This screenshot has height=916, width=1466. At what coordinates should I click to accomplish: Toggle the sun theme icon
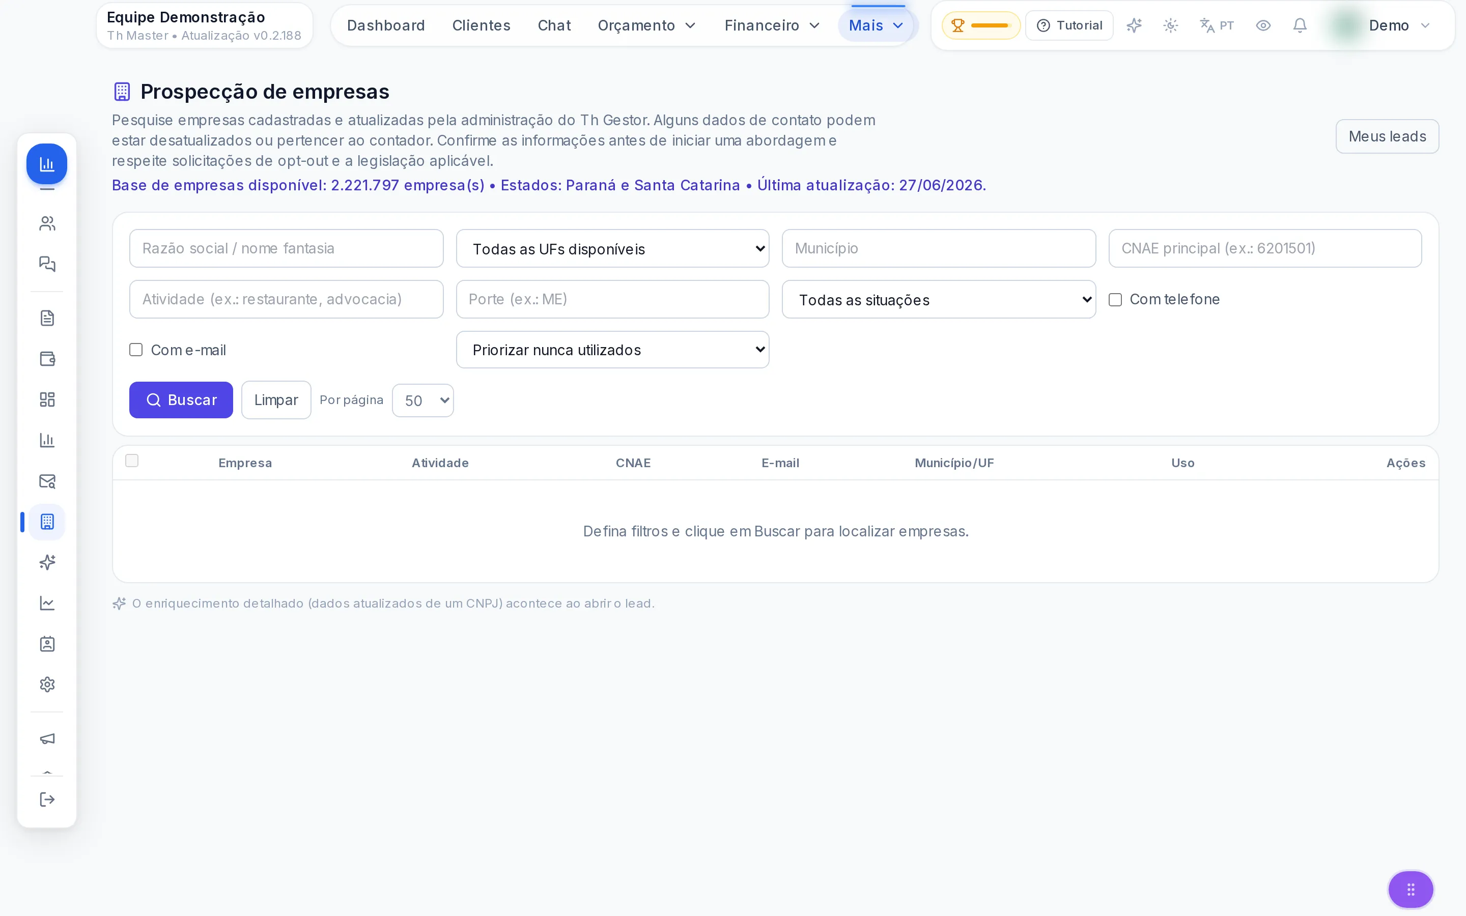[1170, 25]
